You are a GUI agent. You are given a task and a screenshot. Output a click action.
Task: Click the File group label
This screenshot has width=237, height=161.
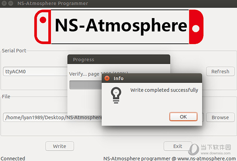[x=6, y=97]
